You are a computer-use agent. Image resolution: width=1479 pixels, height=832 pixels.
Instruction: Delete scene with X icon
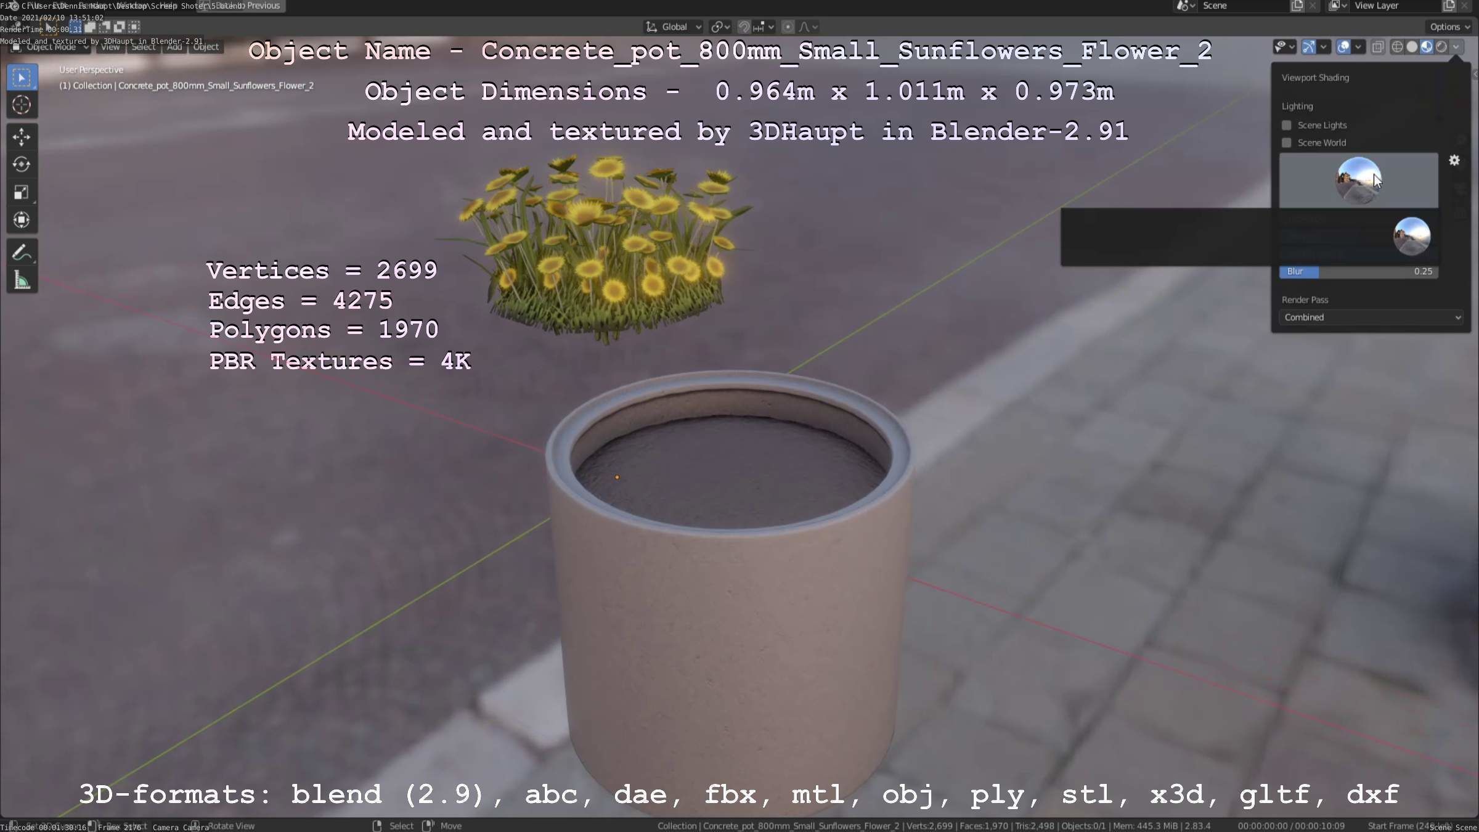[x=1313, y=6]
